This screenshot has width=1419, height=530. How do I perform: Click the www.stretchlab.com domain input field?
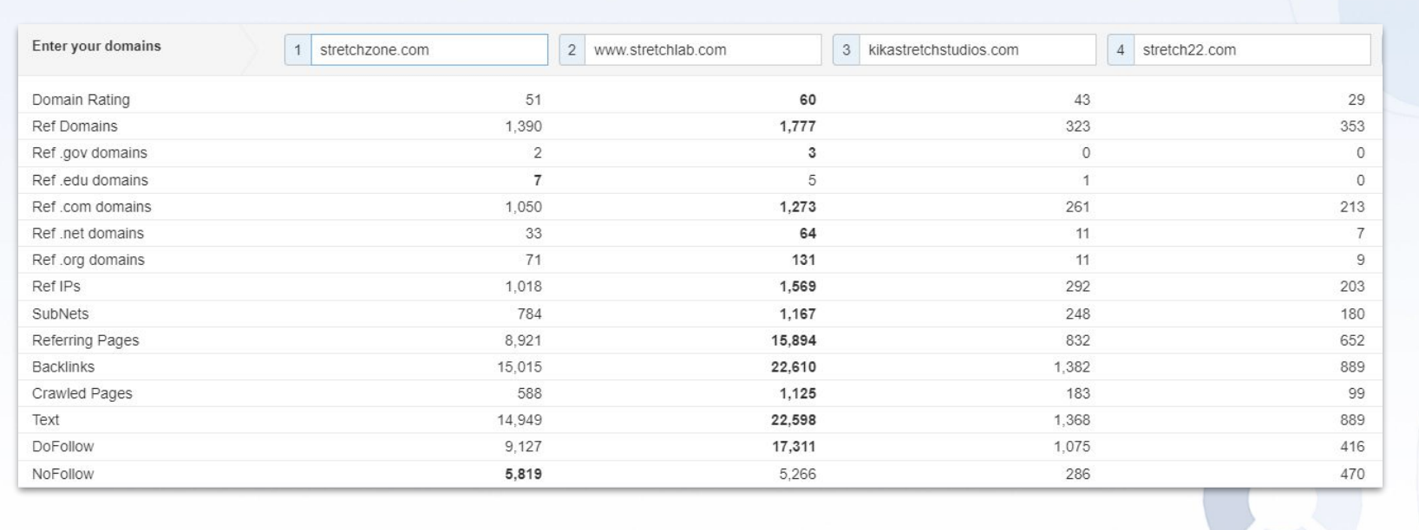pos(703,50)
